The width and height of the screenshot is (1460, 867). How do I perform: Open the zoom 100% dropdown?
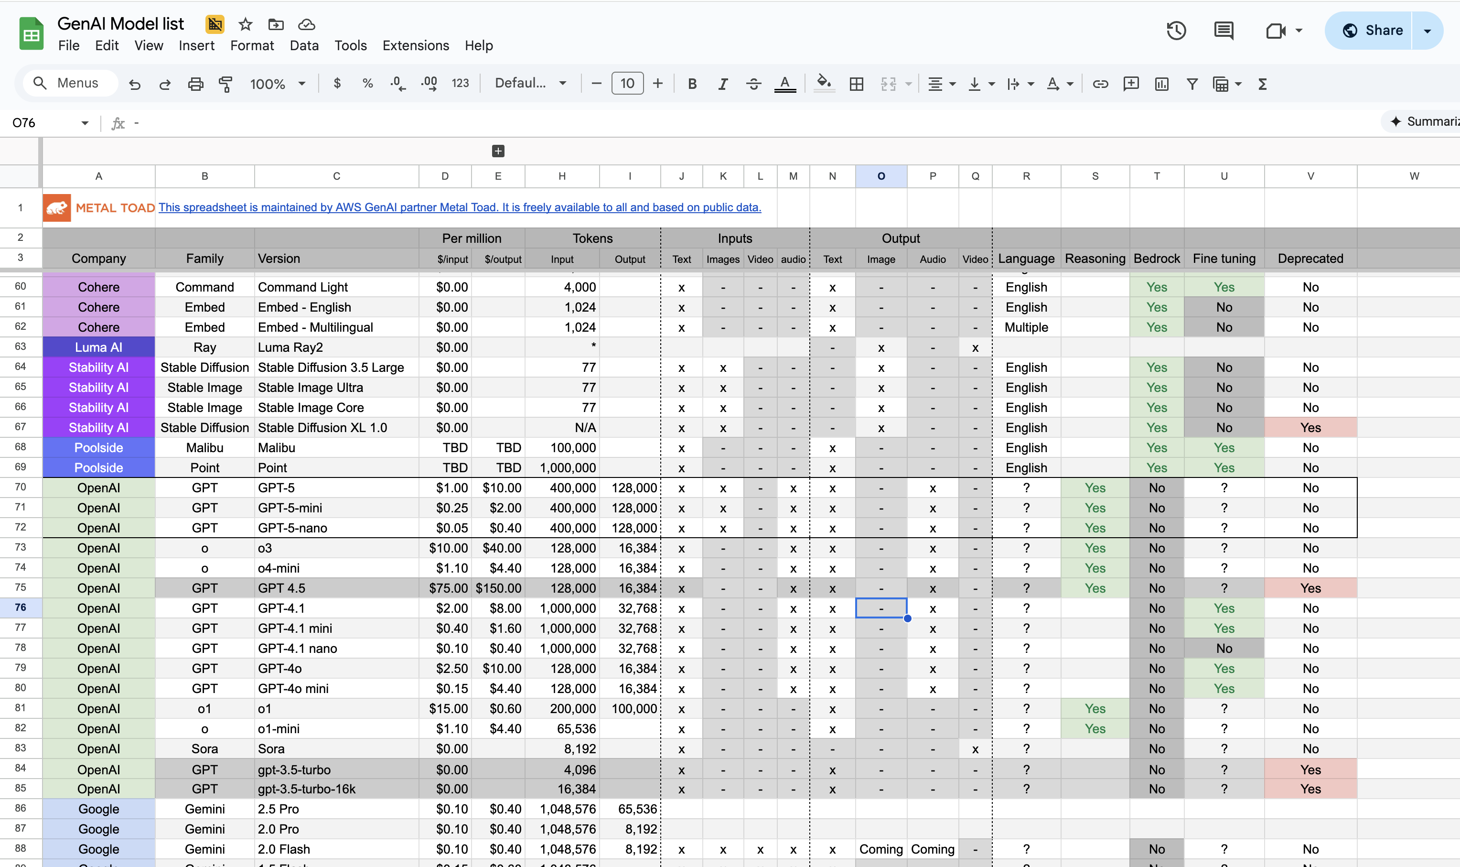click(278, 84)
